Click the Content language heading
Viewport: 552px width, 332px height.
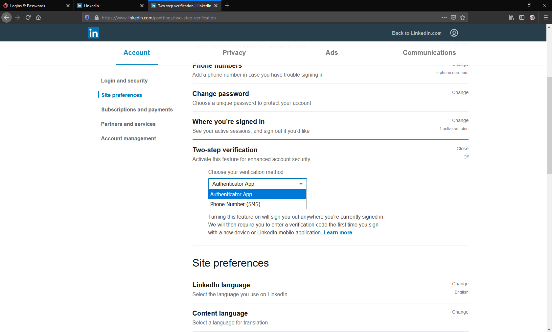pos(220,313)
